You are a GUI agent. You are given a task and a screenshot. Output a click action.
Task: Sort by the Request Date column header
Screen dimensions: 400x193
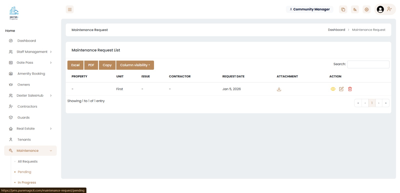[x=233, y=76]
